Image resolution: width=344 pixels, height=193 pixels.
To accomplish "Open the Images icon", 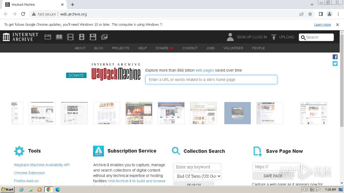I will [104, 37].
